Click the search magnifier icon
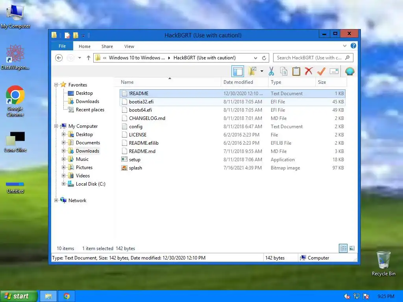The image size is (403, 302). [348, 57]
